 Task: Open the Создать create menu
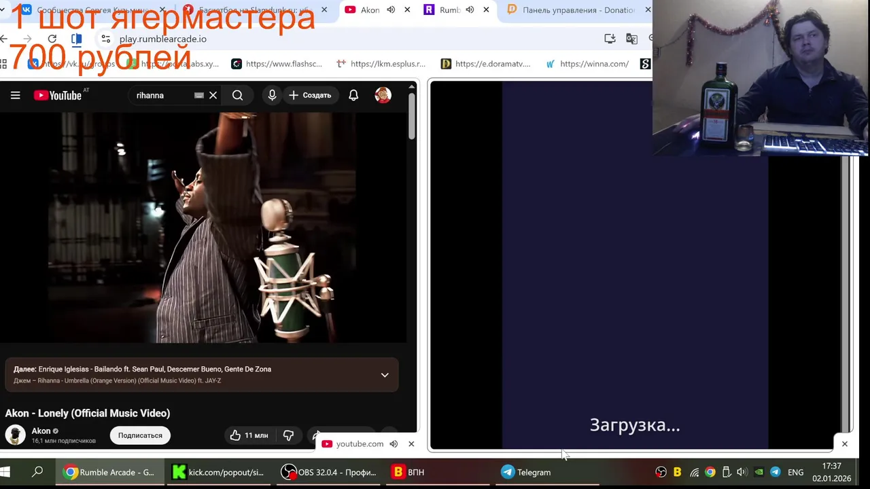coord(310,95)
